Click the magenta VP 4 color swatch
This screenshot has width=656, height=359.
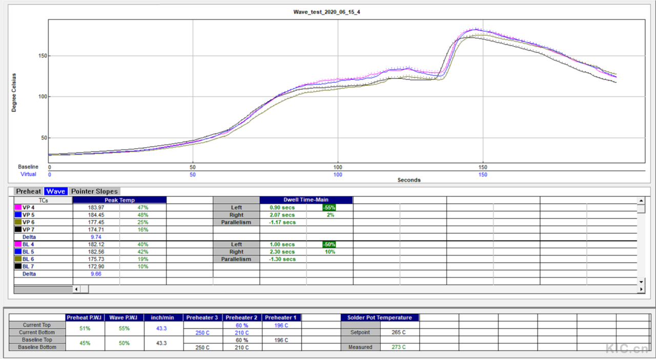pos(18,208)
